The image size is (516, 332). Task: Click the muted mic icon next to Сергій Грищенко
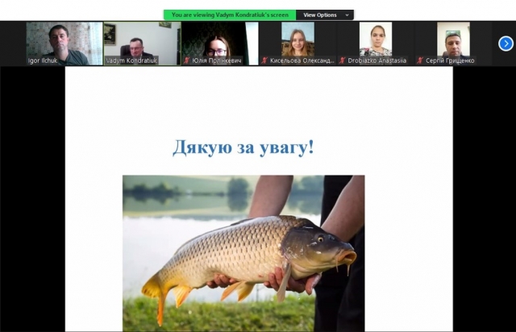point(420,60)
